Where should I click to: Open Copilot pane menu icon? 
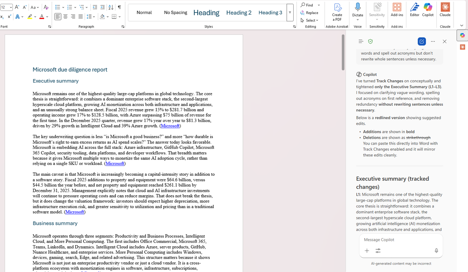pyautogui.click(x=361, y=41)
